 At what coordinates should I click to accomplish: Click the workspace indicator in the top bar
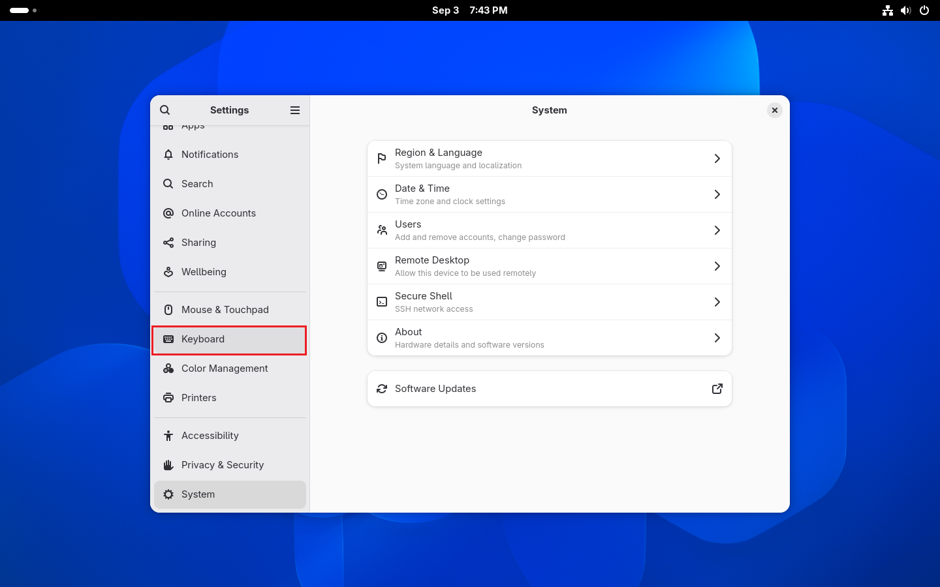[23, 10]
